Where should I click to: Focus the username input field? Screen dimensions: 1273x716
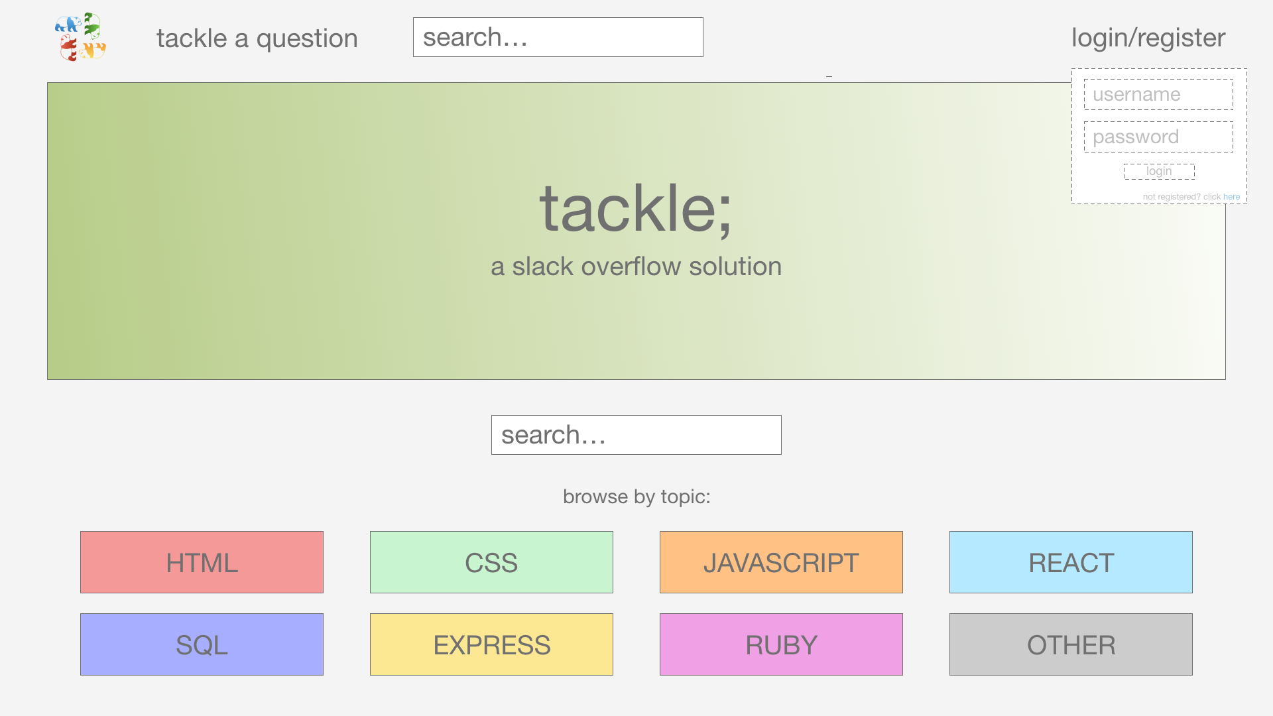pyautogui.click(x=1158, y=95)
